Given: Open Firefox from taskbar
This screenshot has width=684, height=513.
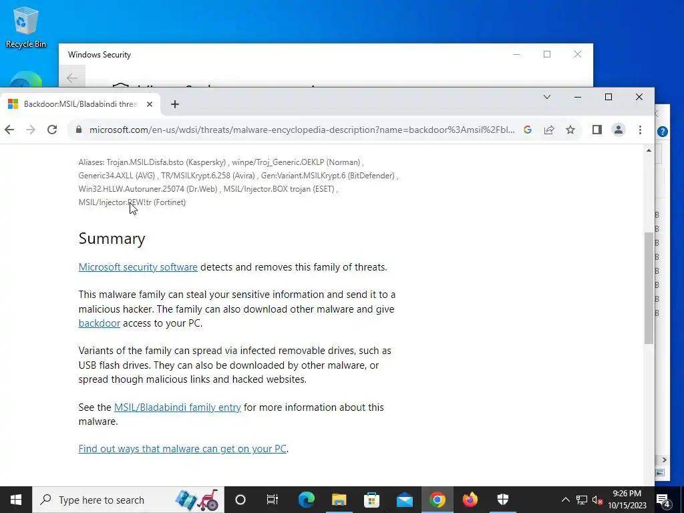Looking at the screenshot, I should (x=470, y=500).
